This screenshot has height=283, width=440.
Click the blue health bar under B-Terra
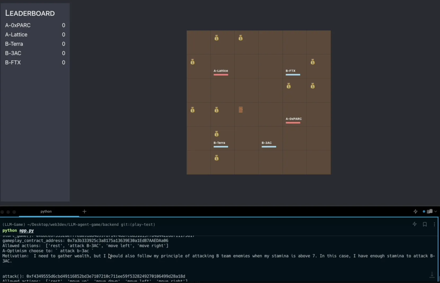(221, 147)
